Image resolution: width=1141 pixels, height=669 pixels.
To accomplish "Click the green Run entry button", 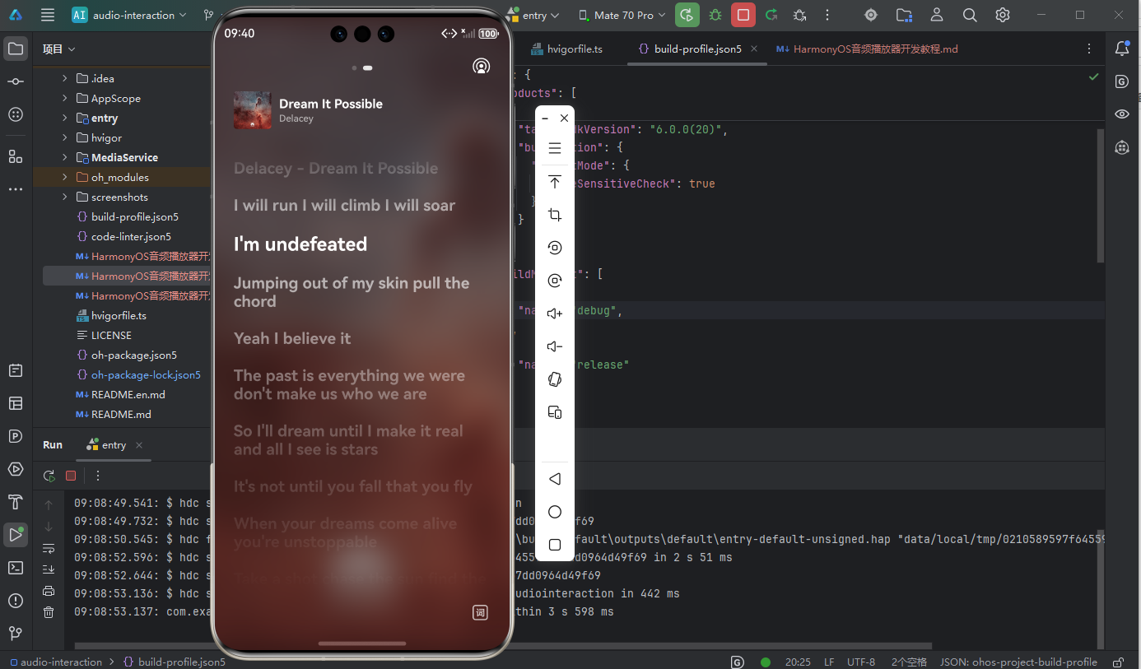I will pyautogui.click(x=687, y=15).
